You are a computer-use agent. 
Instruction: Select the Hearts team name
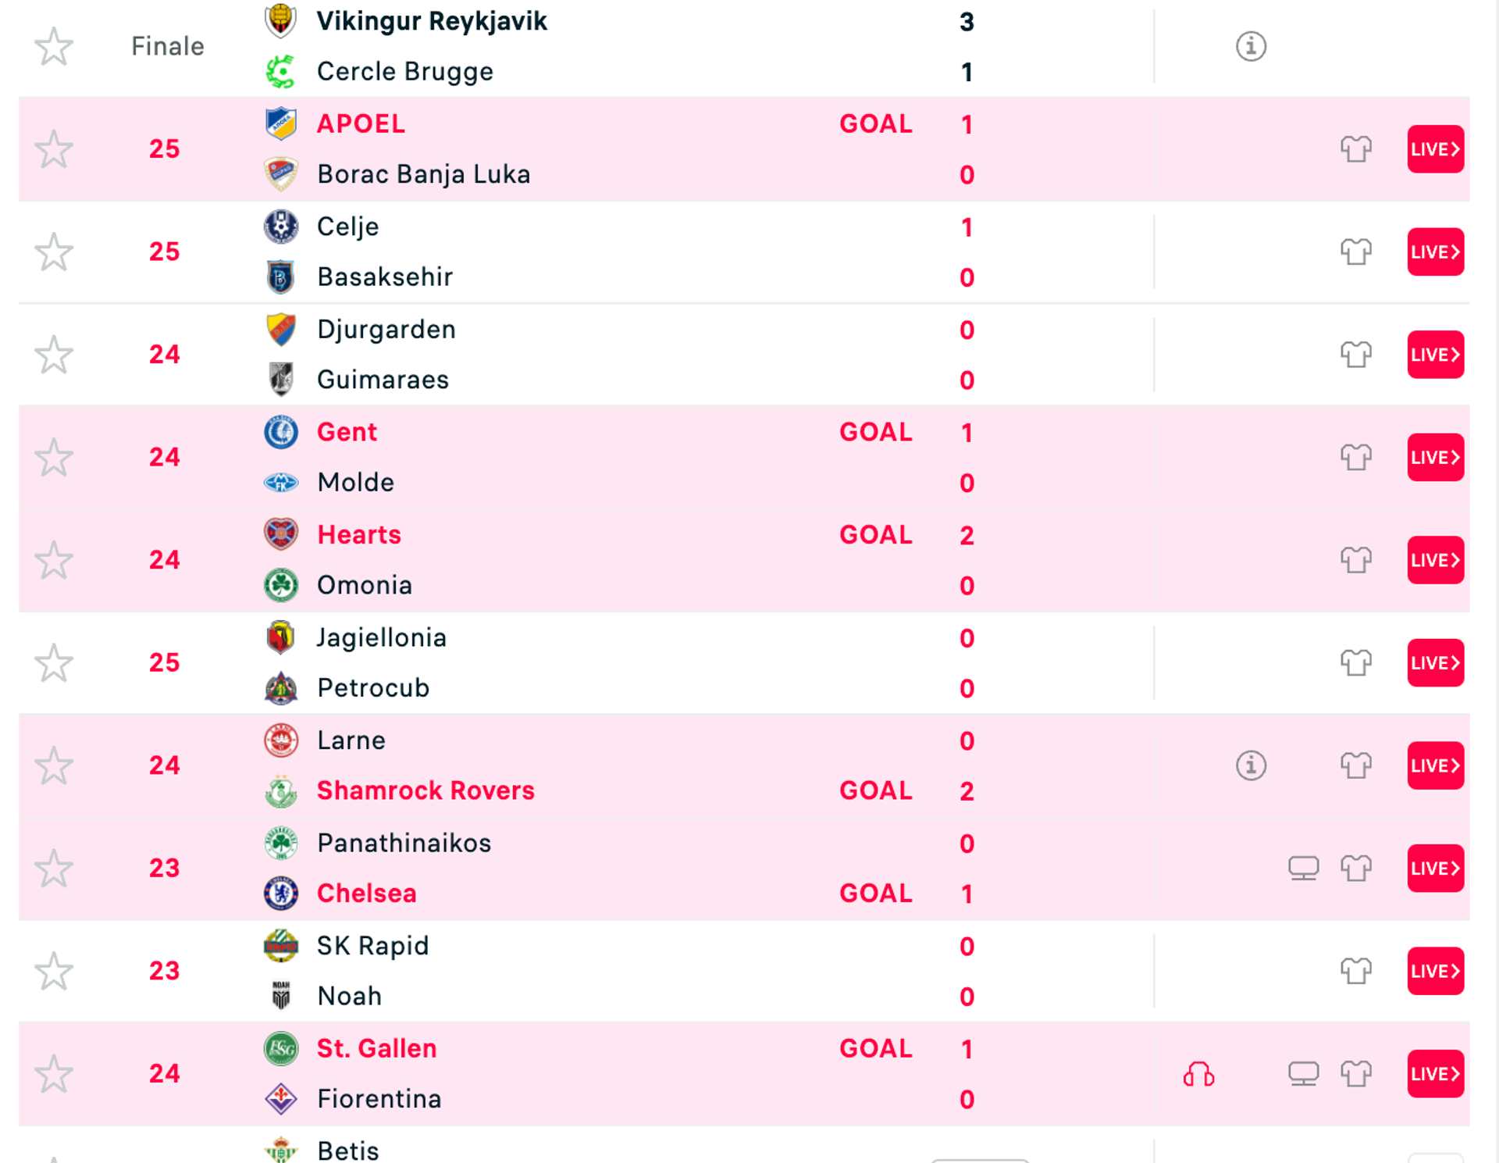coord(358,535)
